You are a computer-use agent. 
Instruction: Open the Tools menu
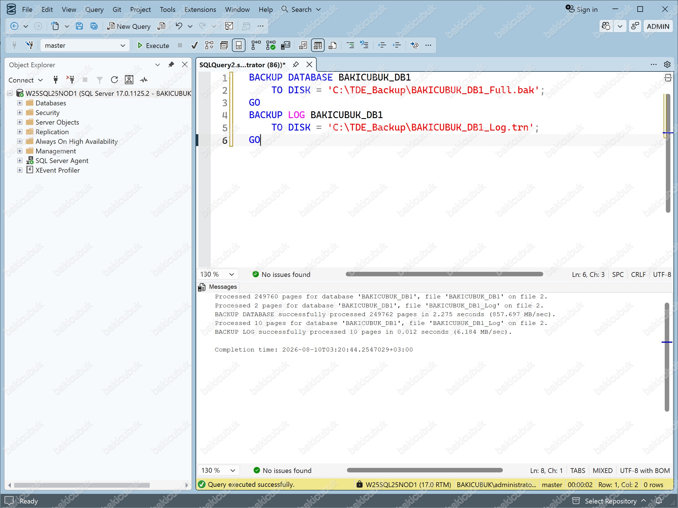[x=167, y=10]
